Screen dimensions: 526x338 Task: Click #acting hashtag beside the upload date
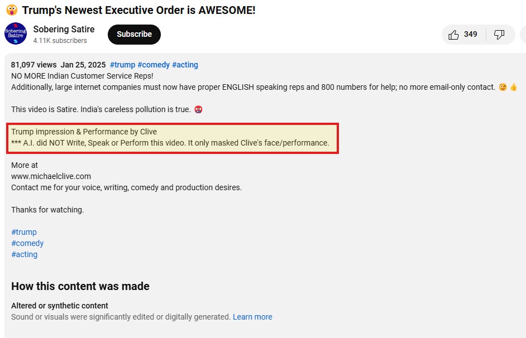tap(185, 65)
